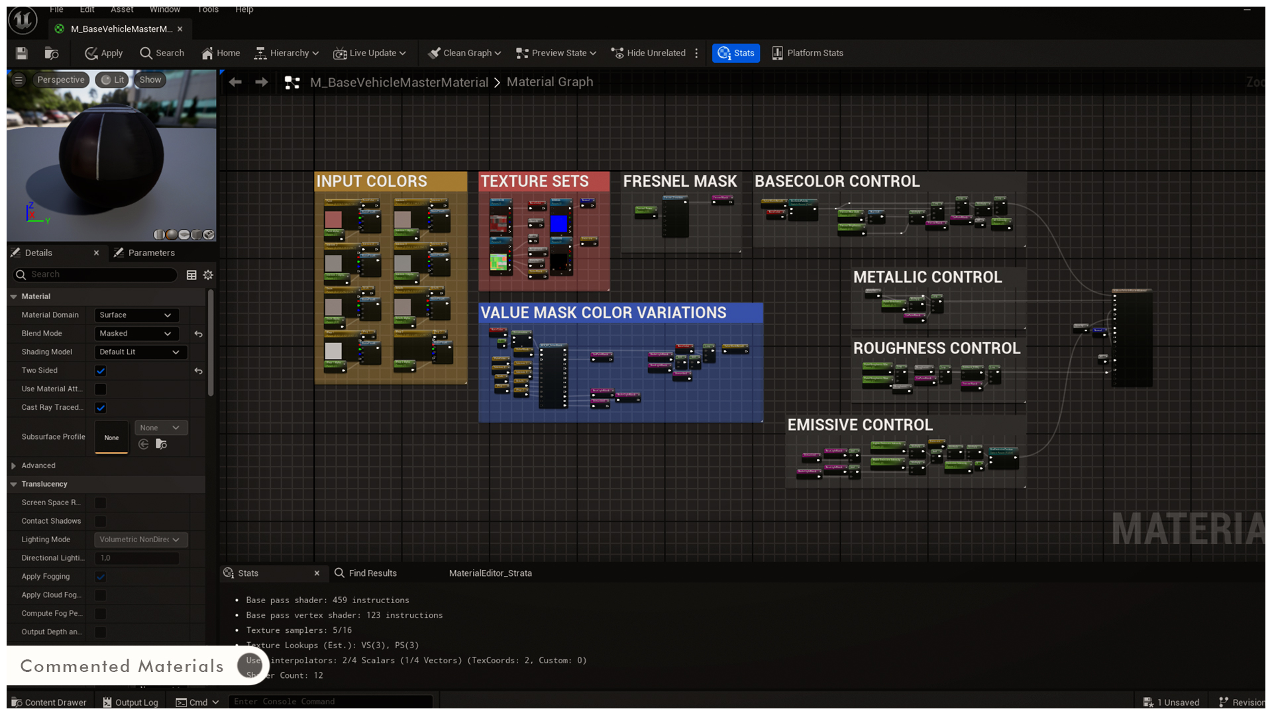
Task: Switch viewport lighting via Lit button
Action: [112, 79]
